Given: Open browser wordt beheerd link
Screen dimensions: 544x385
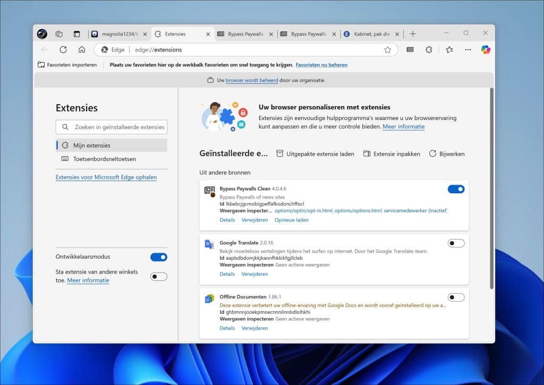Looking at the screenshot, I should pyautogui.click(x=252, y=80).
